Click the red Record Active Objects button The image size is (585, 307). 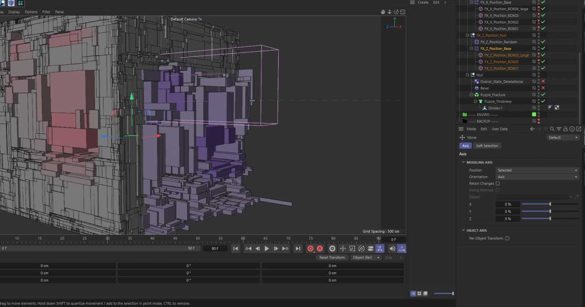coord(311,249)
